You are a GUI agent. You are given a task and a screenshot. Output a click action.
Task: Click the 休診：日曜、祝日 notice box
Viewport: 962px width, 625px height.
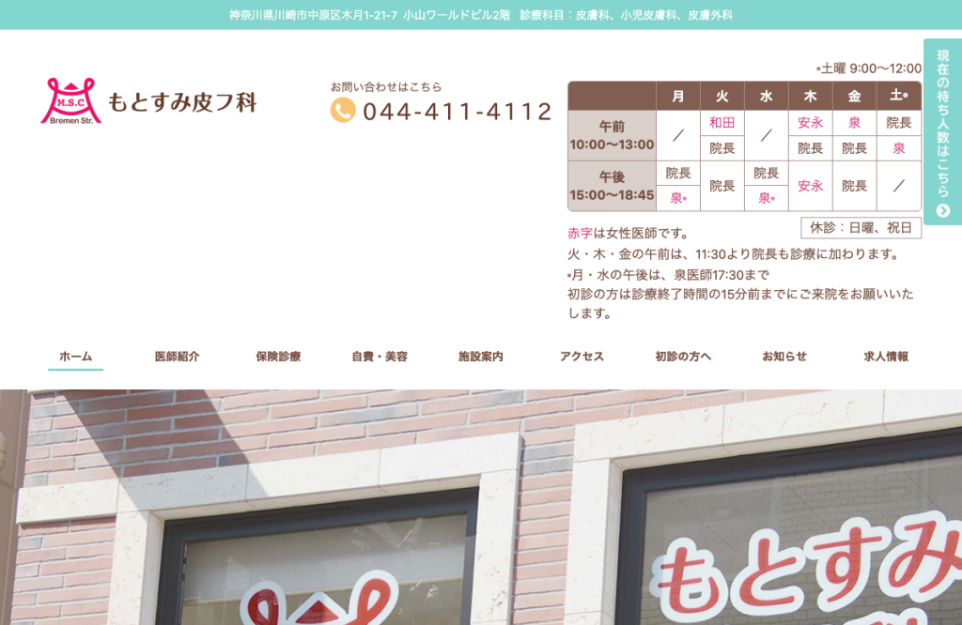(x=861, y=228)
